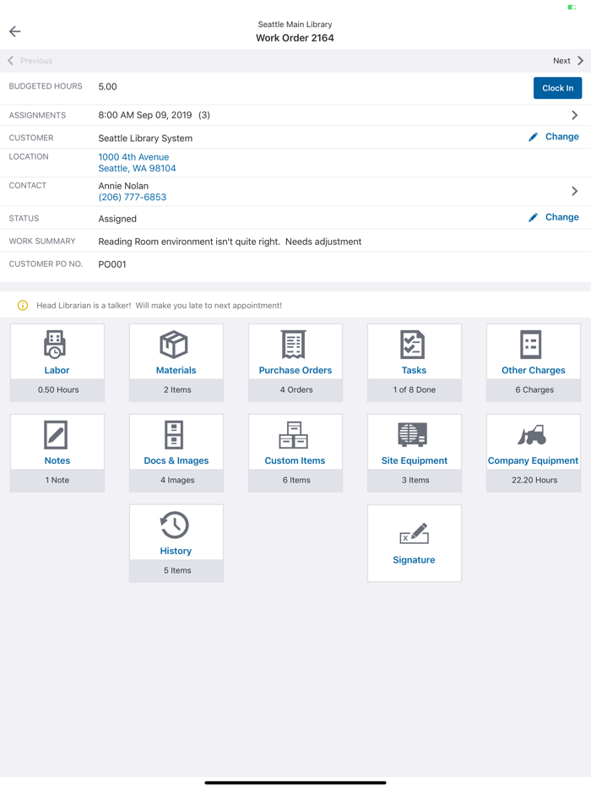This screenshot has height=789, width=591.
Task: Click the pencil icon in Status row
Action: tap(533, 217)
